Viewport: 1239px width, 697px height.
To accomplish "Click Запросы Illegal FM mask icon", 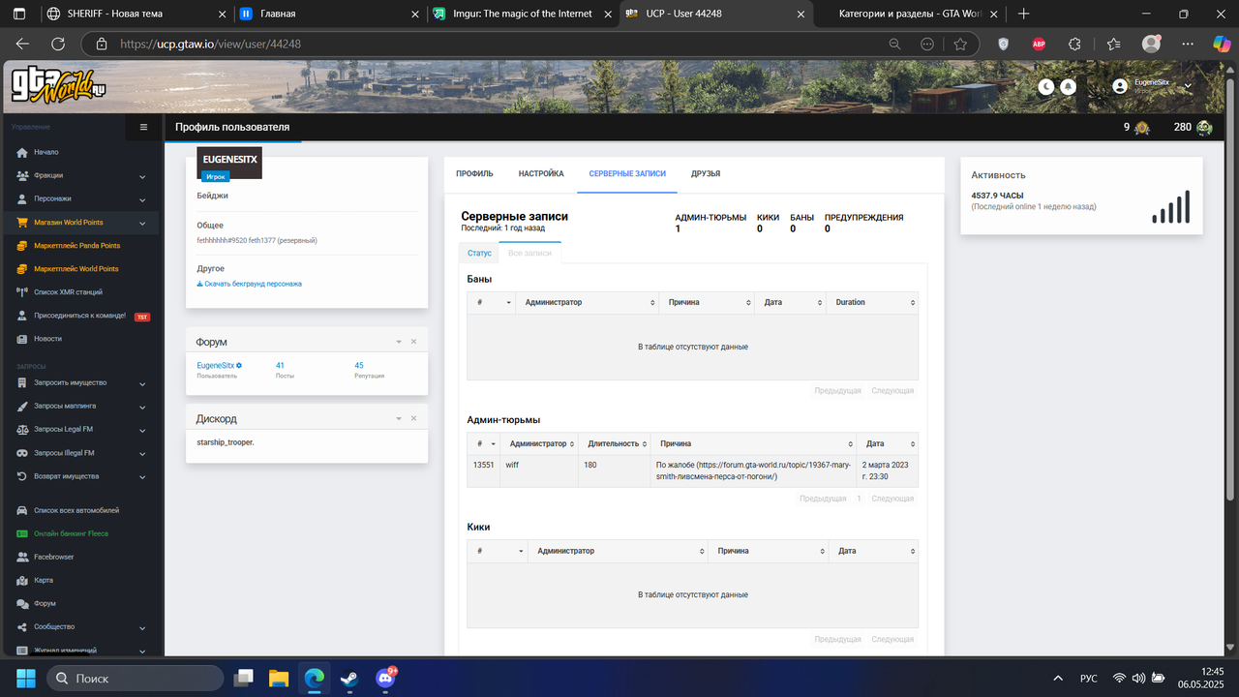I will 22,452.
